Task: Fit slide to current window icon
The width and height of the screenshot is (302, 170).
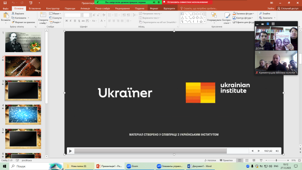Action: pyautogui.click(x=299, y=160)
